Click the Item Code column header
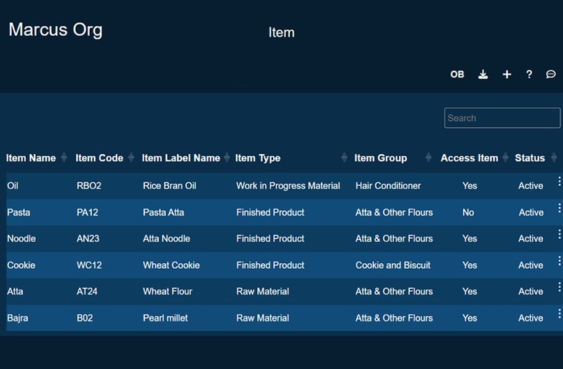This screenshot has height=369, width=563. click(x=100, y=158)
